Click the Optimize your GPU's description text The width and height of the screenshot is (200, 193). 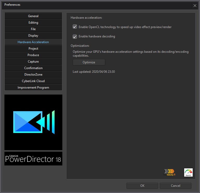tap(131, 54)
